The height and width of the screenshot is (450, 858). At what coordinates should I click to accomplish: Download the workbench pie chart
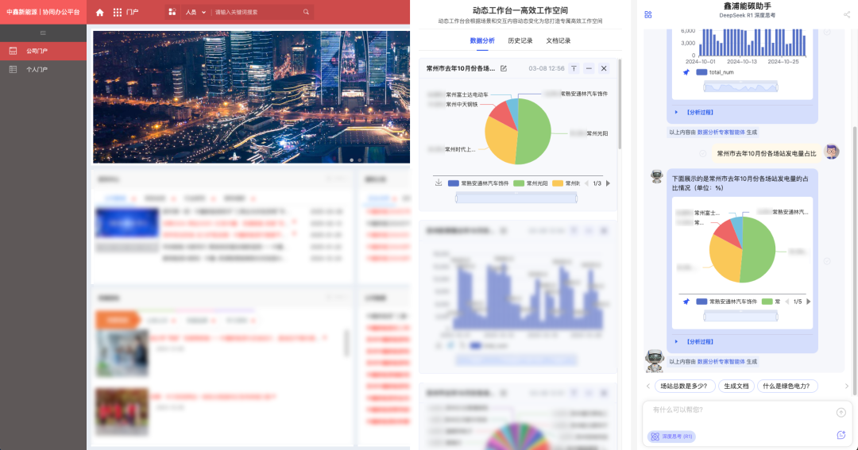pyautogui.click(x=439, y=183)
